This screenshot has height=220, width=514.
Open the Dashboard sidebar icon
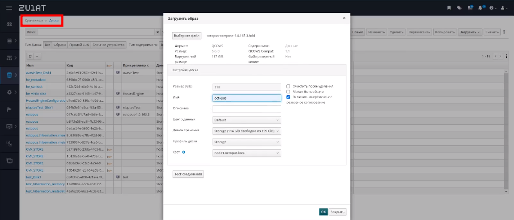[9, 24]
